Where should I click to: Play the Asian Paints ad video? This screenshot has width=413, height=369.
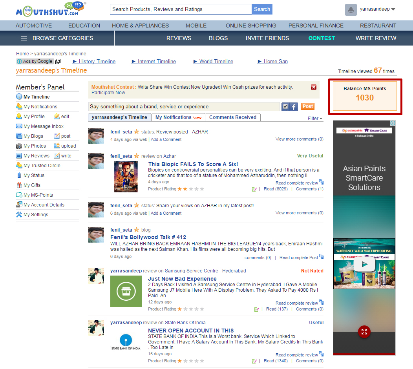coord(364,264)
